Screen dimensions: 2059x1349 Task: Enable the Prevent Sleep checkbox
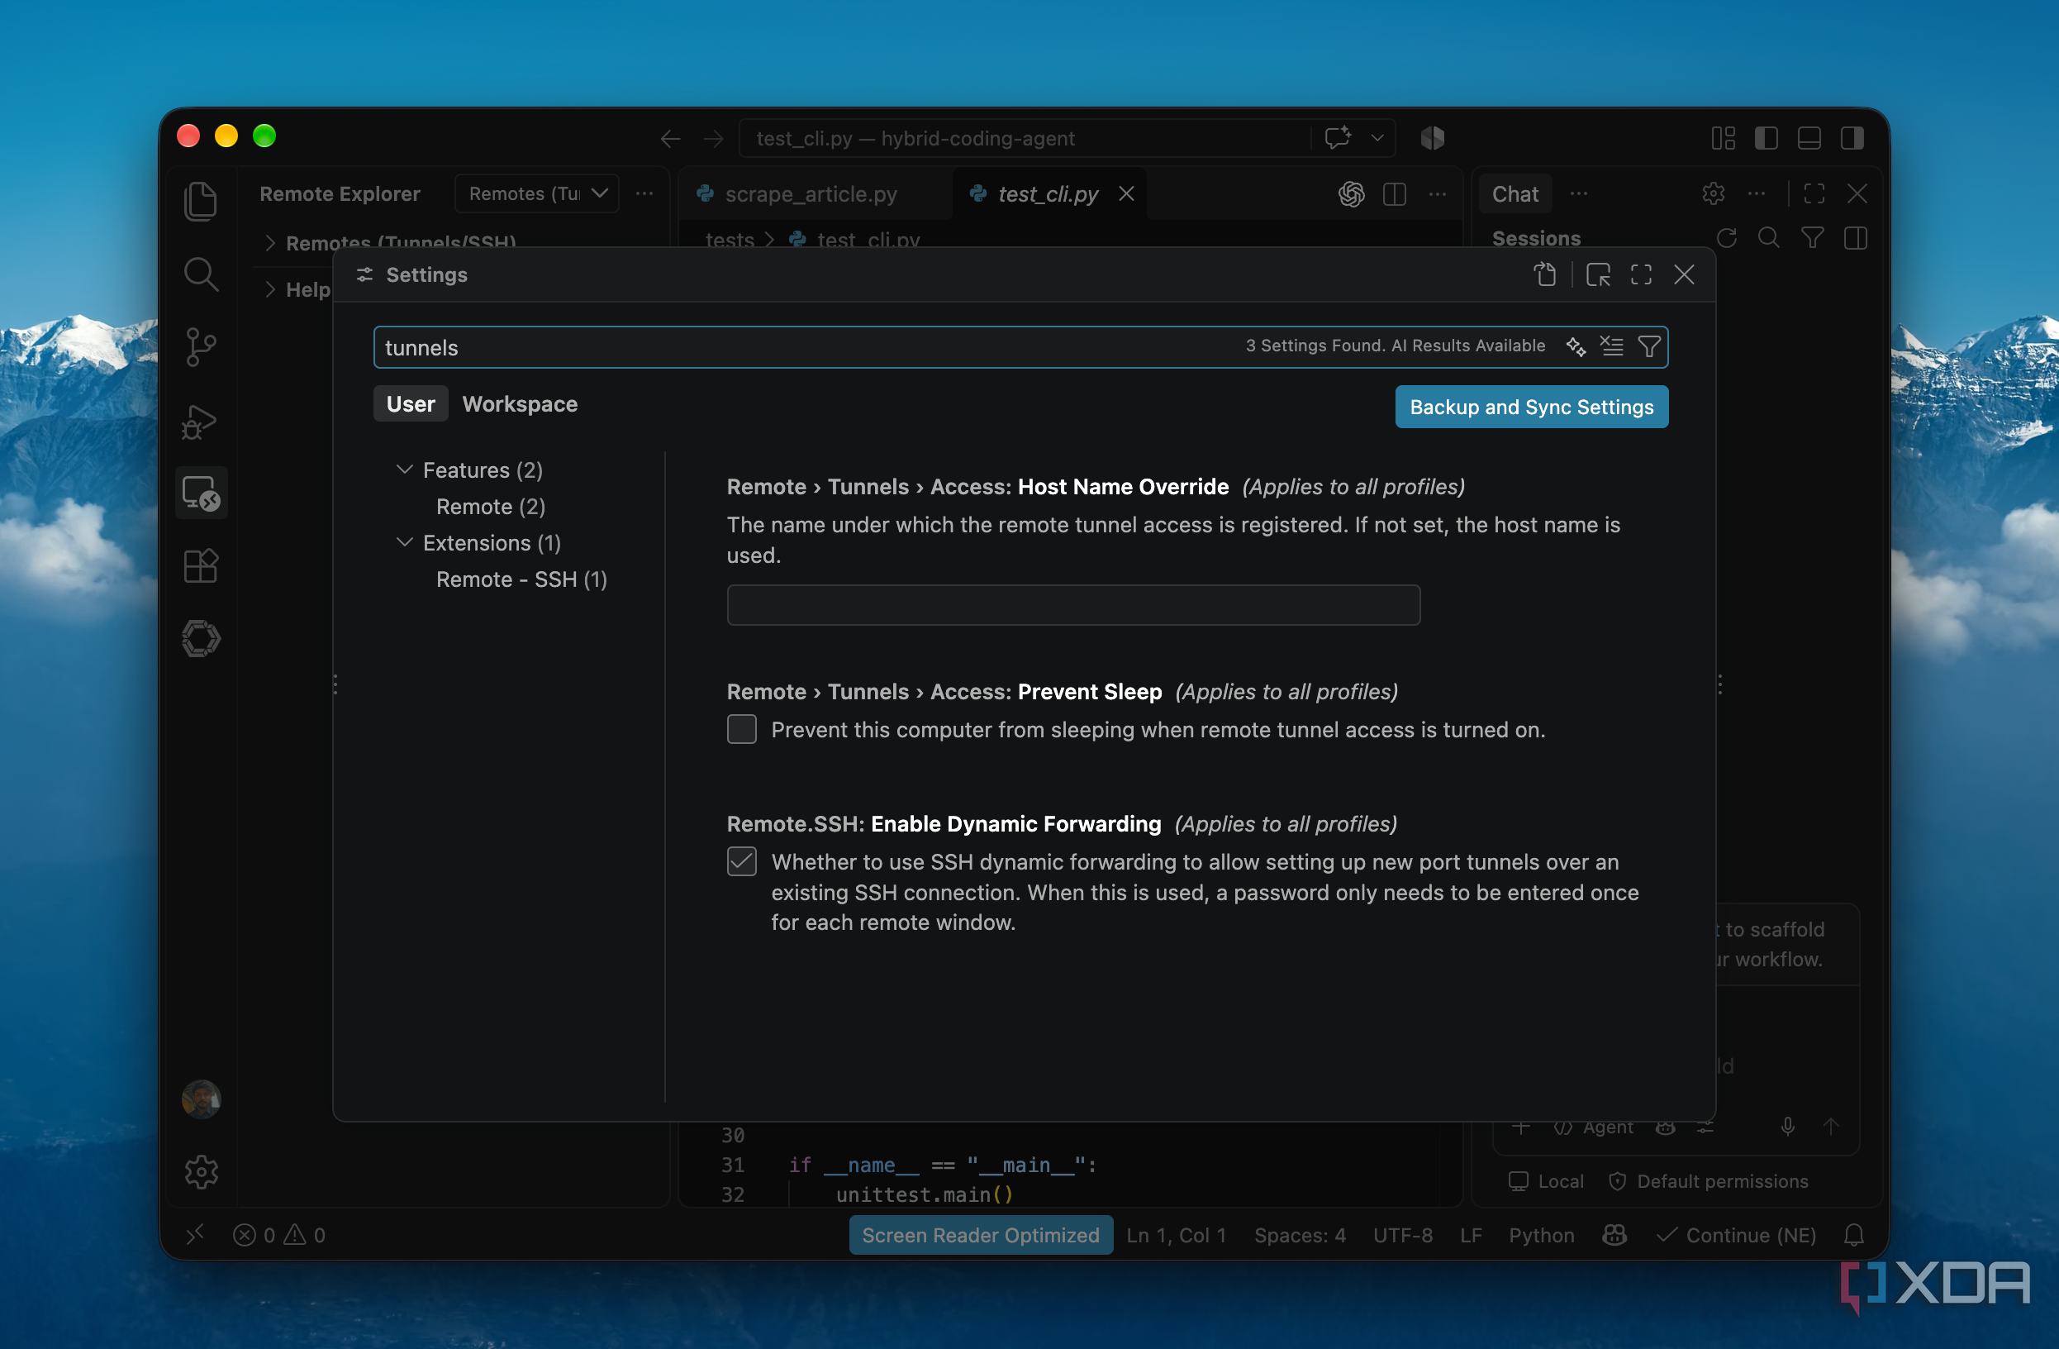click(741, 728)
